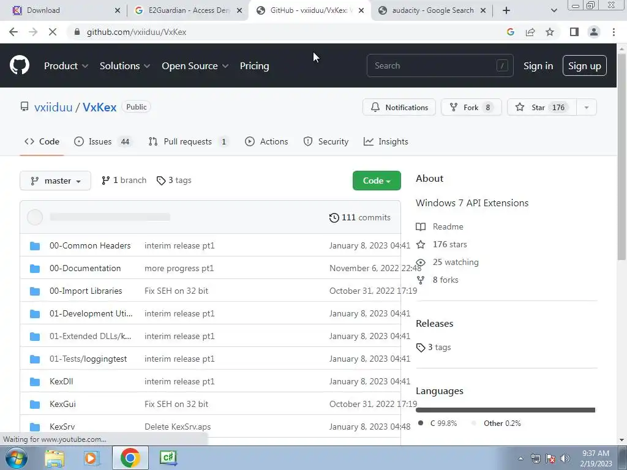Expand the Open Source menu
The width and height of the screenshot is (627, 470).
(195, 66)
